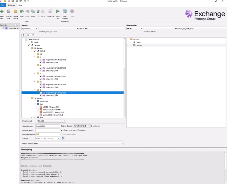The image size is (227, 184).
Task: Click the search magnifier icon above tree
Action: [x=28, y=35]
